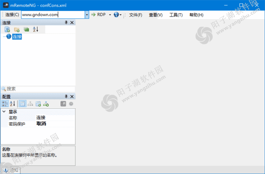This screenshot has width=265, height=174.
Task: Click the globe icon beside 连接 tree node
Action: pos(9,36)
